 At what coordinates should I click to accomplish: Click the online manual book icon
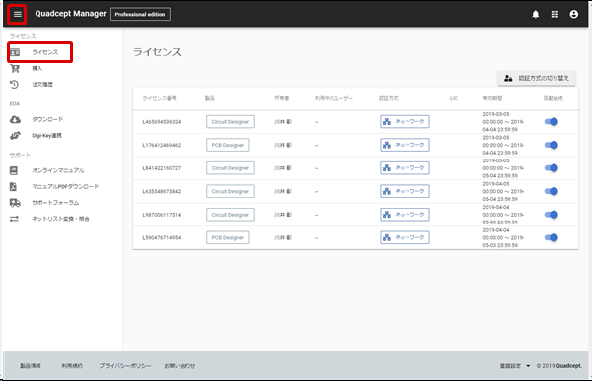tap(14, 170)
